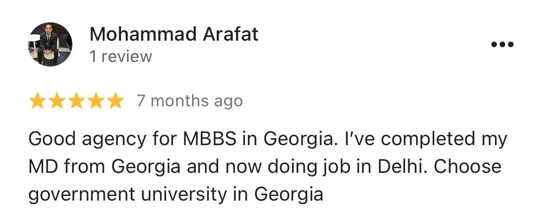The image size is (547, 220).
Task: Click 'MD from Georgia' in second line
Action: tap(104, 166)
